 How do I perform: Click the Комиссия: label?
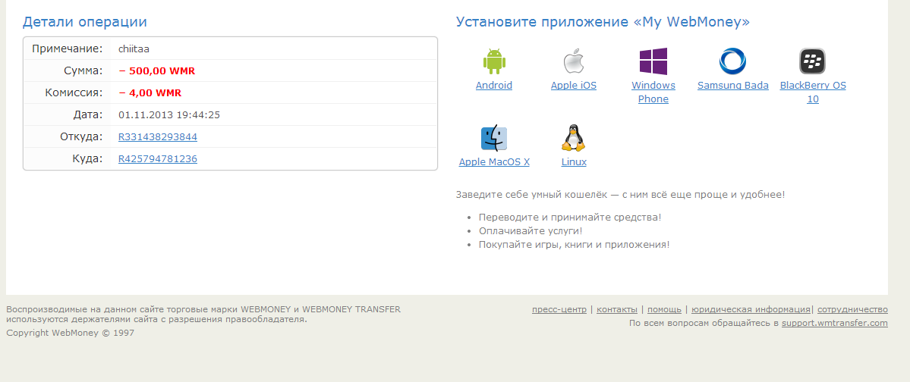[x=74, y=92]
